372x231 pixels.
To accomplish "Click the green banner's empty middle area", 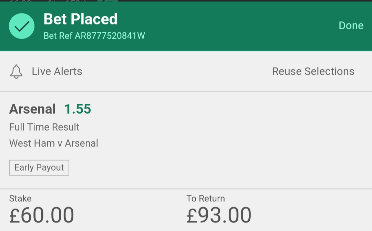I will click(x=237, y=26).
